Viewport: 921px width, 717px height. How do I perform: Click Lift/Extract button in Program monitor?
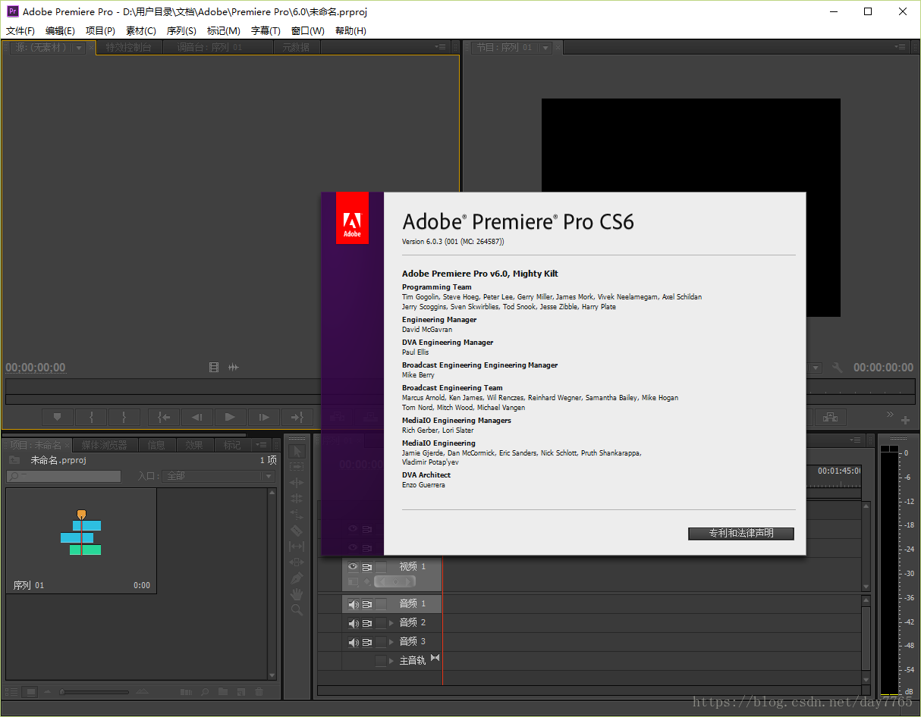click(x=831, y=416)
